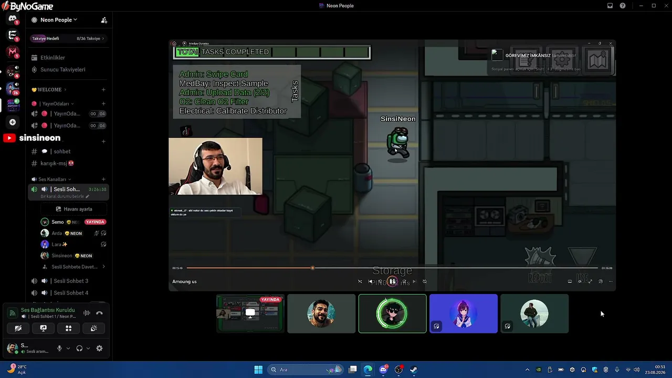Open media player more options

click(x=611, y=281)
